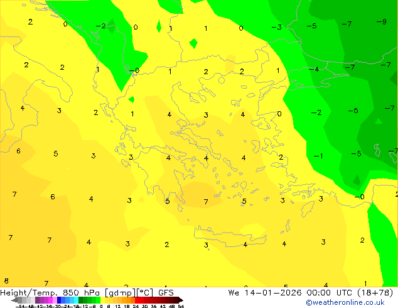
Task: Click the '-1' temperature value on map
Action: click(x=318, y=156)
